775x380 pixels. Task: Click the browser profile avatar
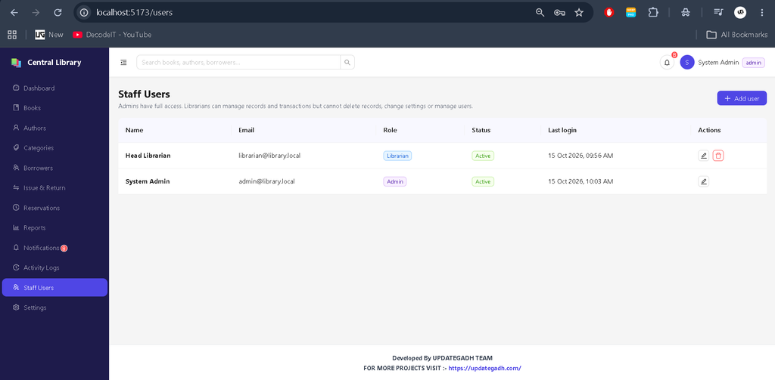pyautogui.click(x=740, y=13)
